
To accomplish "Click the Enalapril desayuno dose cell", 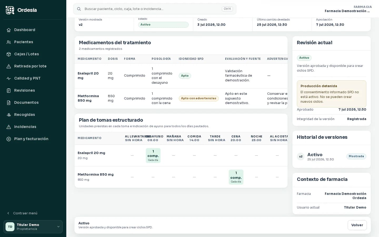I will click(153, 155).
